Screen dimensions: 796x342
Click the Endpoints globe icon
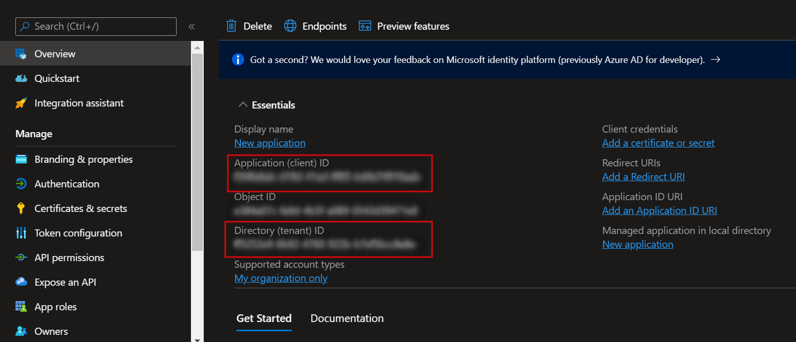click(x=290, y=26)
